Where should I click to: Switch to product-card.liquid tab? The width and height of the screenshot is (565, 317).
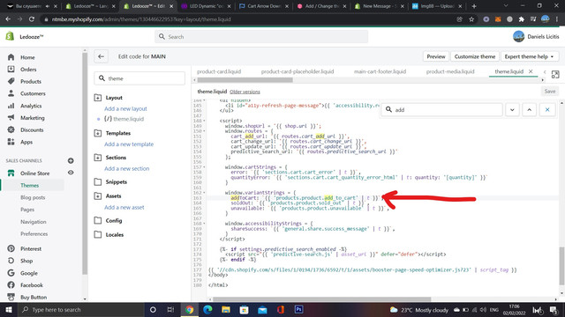click(219, 71)
